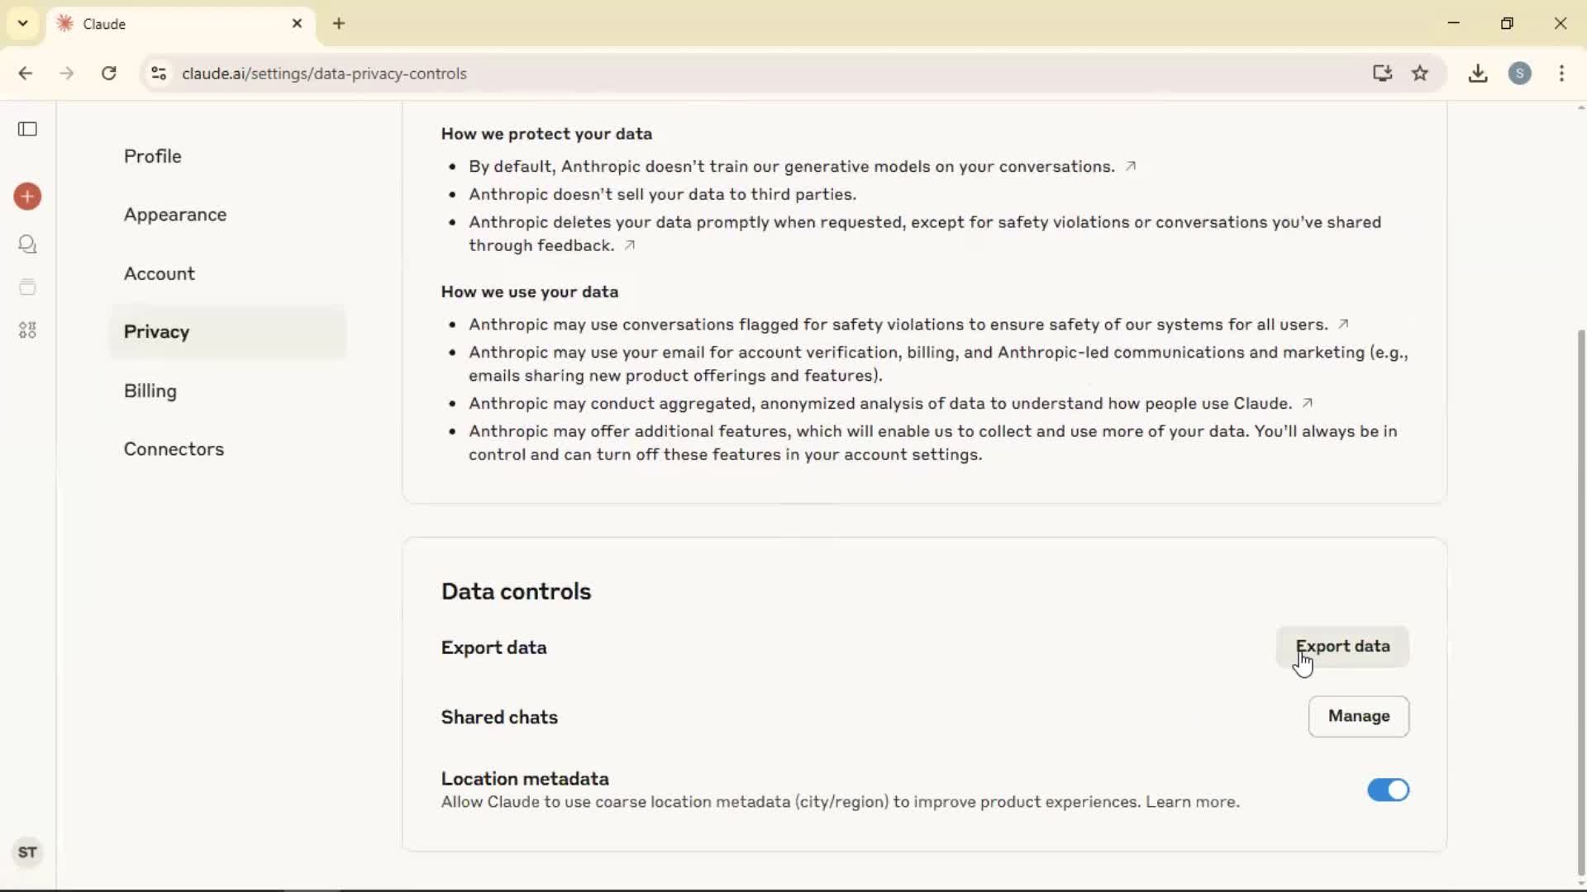Screen dimensions: 1587x892
Task: Open the browser downloads icon
Action: [x=1478, y=74]
